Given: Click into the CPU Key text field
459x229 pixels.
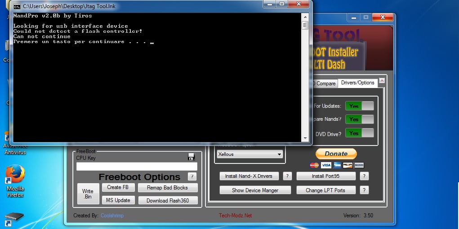Looking at the screenshot, I should (x=137, y=167).
